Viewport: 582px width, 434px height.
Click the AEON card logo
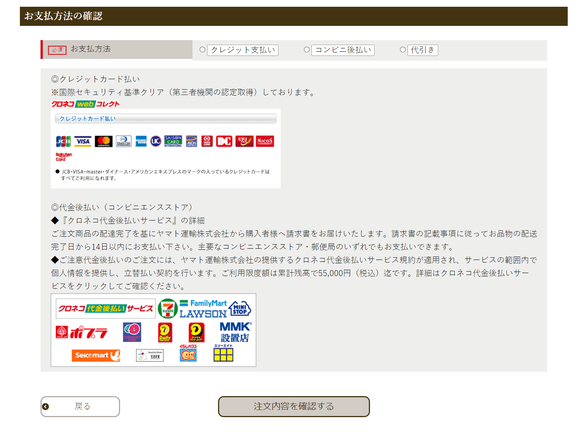point(191,141)
